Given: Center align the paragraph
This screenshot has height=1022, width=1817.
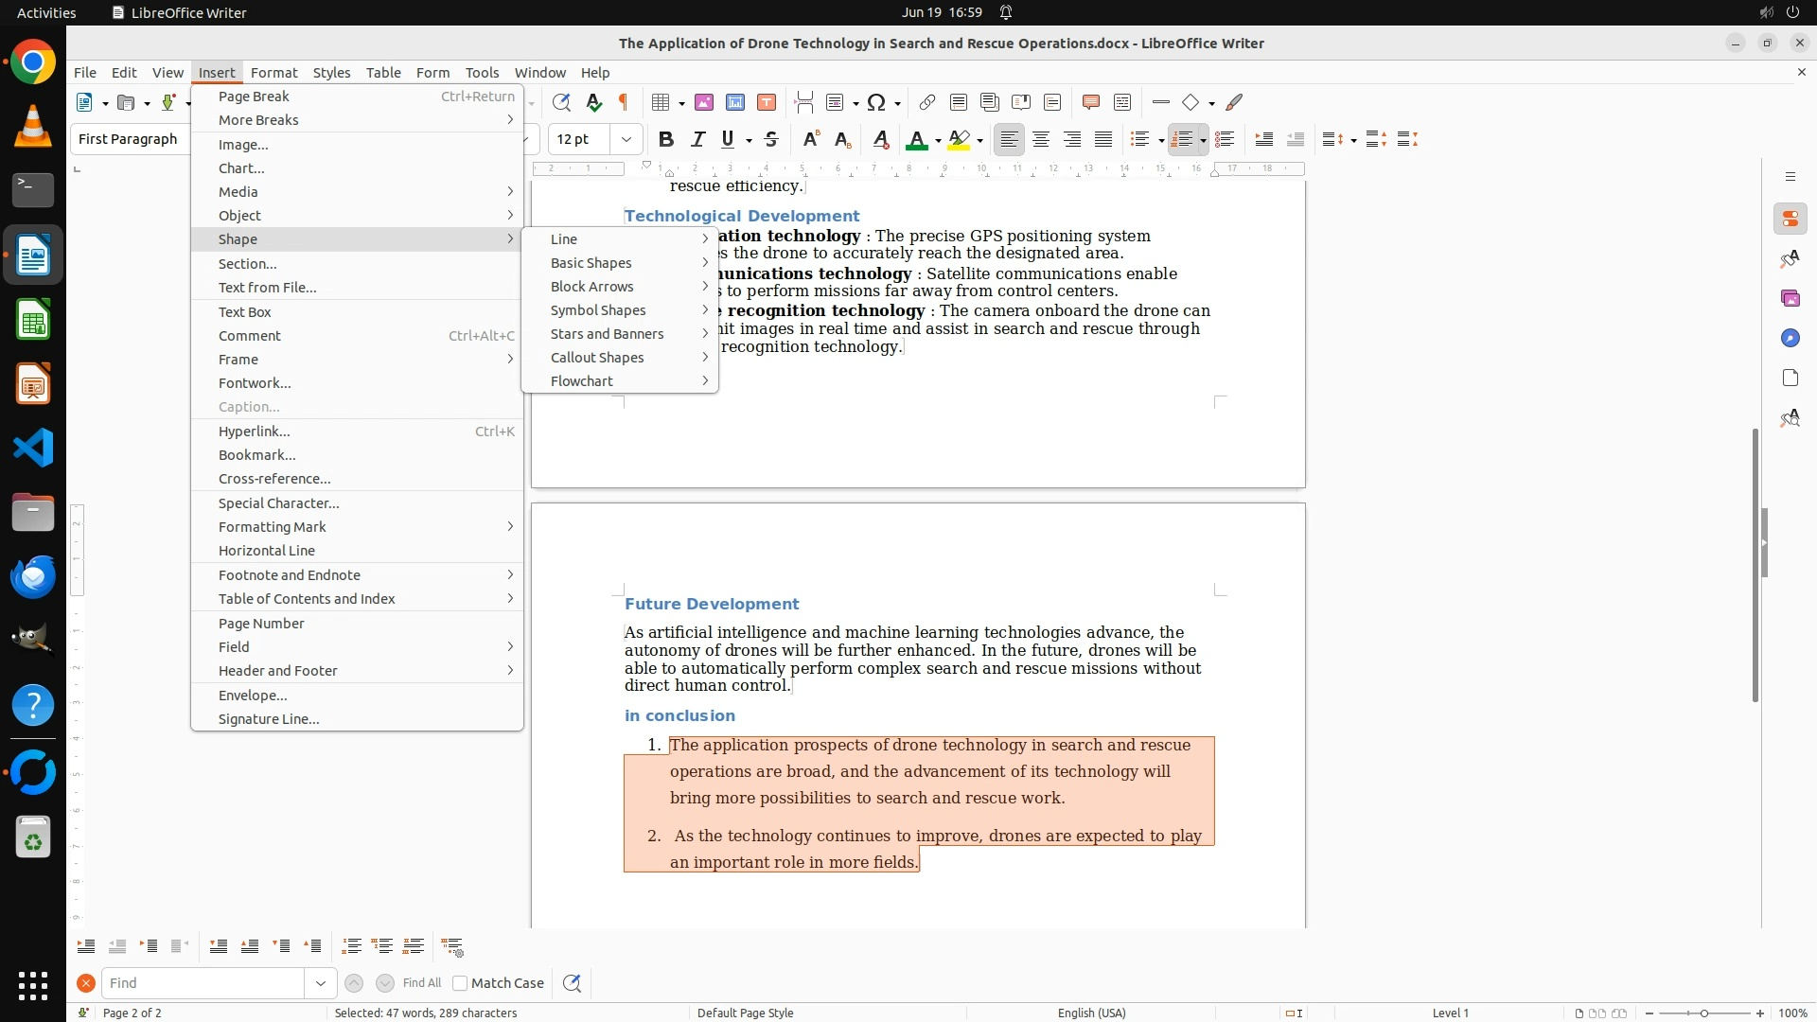Looking at the screenshot, I should [x=1041, y=139].
